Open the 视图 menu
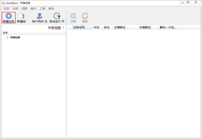Screen dimensions: 202x139 click(x=24, y=8)
